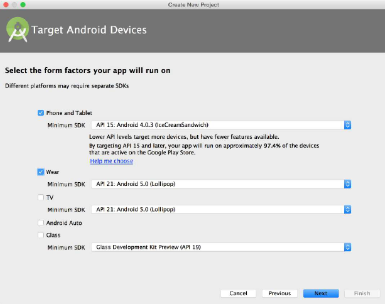
Task: Click 'that are active on the Google Play Store' text
Action: click(142, 153)
